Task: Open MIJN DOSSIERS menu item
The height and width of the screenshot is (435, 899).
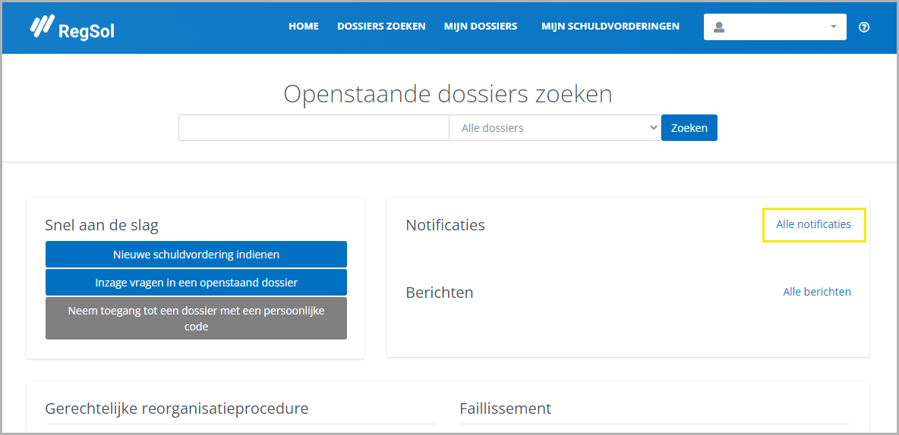Action: click(481, 27)
